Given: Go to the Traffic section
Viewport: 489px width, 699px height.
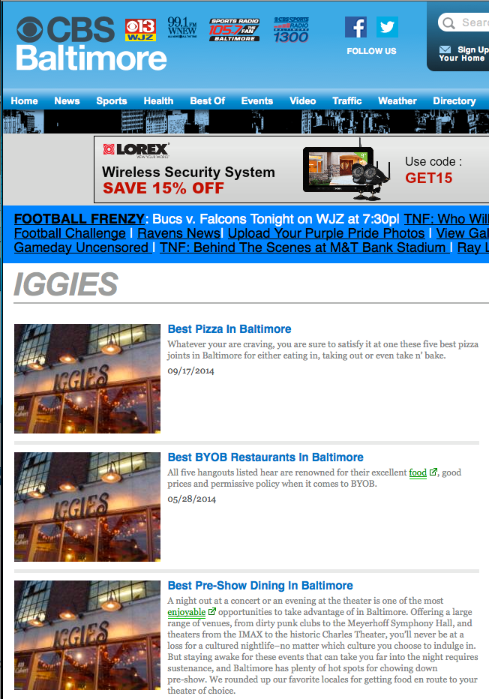Looking at the screenshot, I should pyautogui.click(x=346, y=100).
